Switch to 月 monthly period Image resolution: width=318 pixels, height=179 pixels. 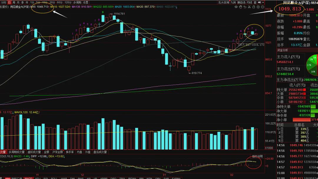tap(18, 2)
